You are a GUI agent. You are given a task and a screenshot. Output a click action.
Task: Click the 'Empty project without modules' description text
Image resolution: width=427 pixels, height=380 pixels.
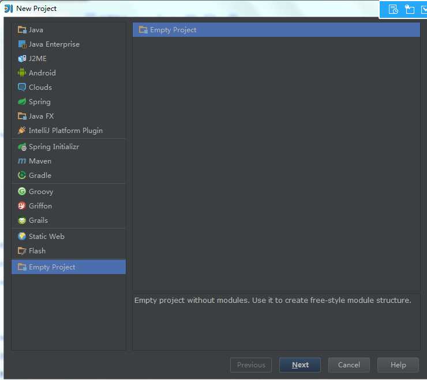pos(272,301)
